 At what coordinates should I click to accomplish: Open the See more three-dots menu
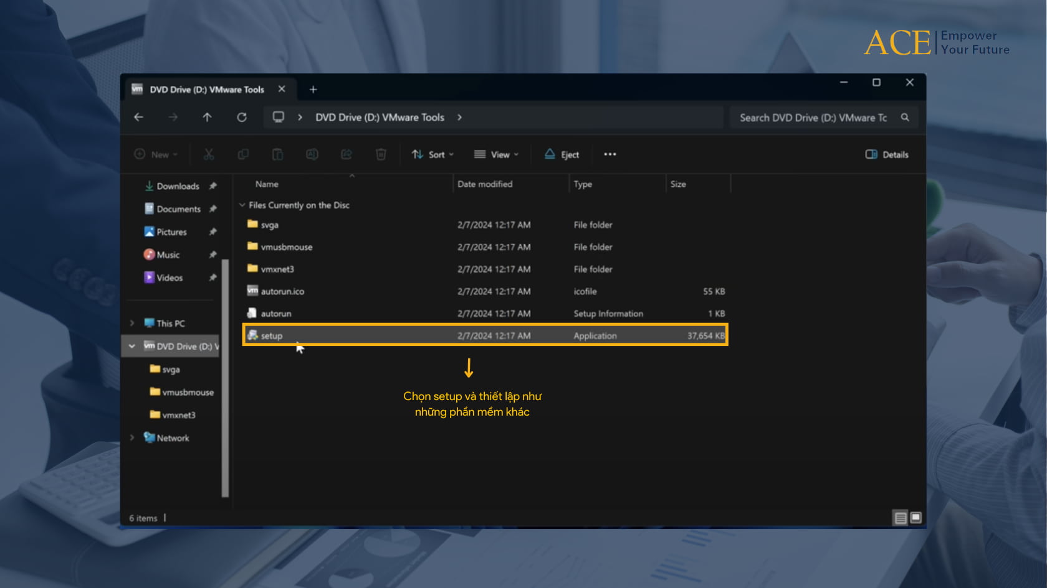[610, 154]
